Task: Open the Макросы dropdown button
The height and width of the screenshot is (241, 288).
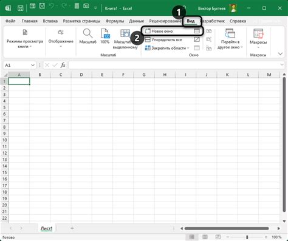Action: [x=258, y=39]
